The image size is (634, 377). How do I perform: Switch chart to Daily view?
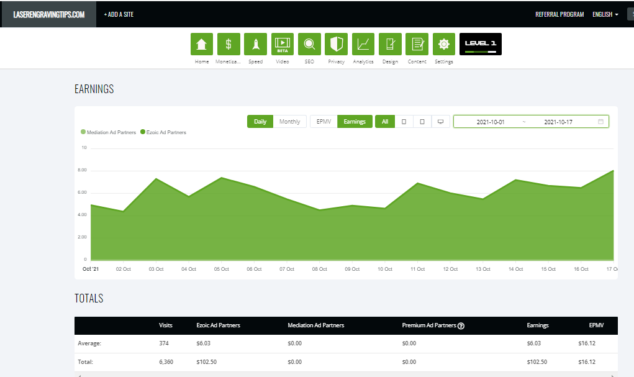coord(260,121)
